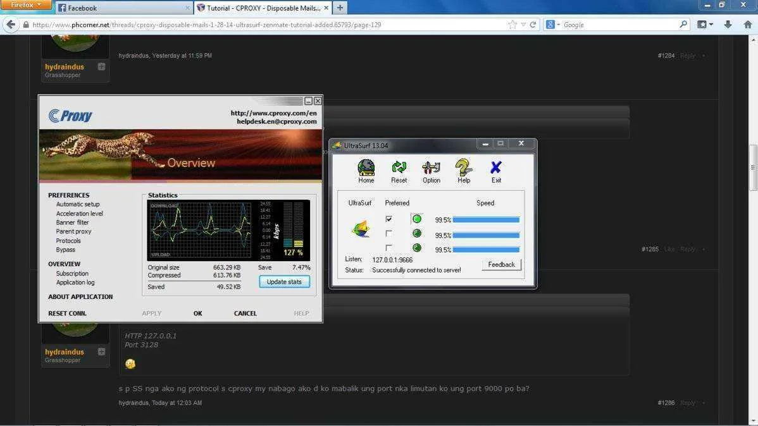Click second green server status indicator
The width and height of the screenshot is (758, 426).
[417, 234]
